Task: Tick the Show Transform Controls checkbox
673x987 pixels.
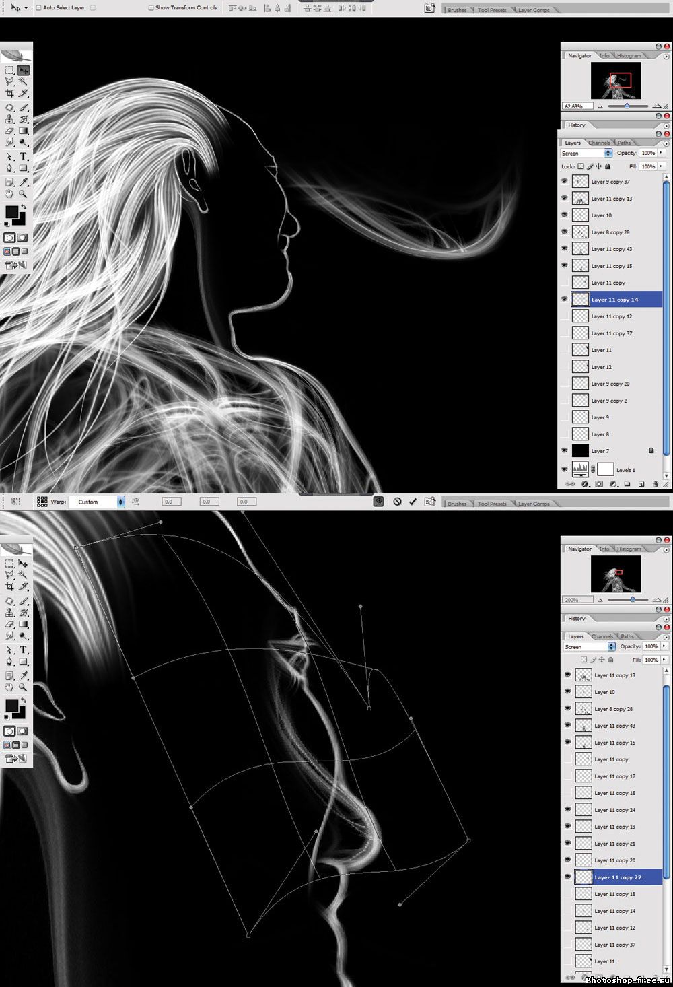Action: pos(151,8)
